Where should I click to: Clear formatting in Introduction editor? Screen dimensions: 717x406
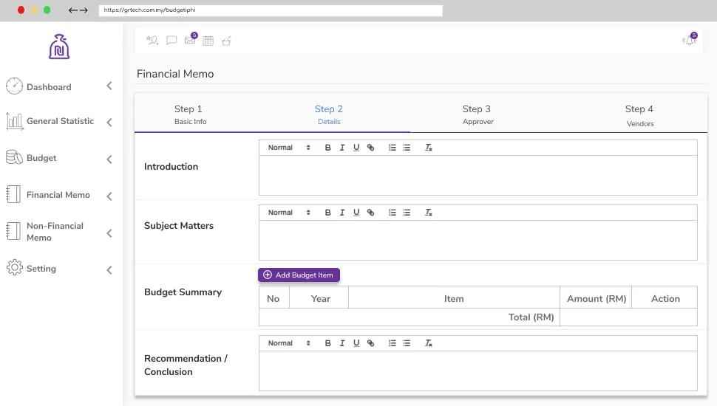[x=429, y=148]
